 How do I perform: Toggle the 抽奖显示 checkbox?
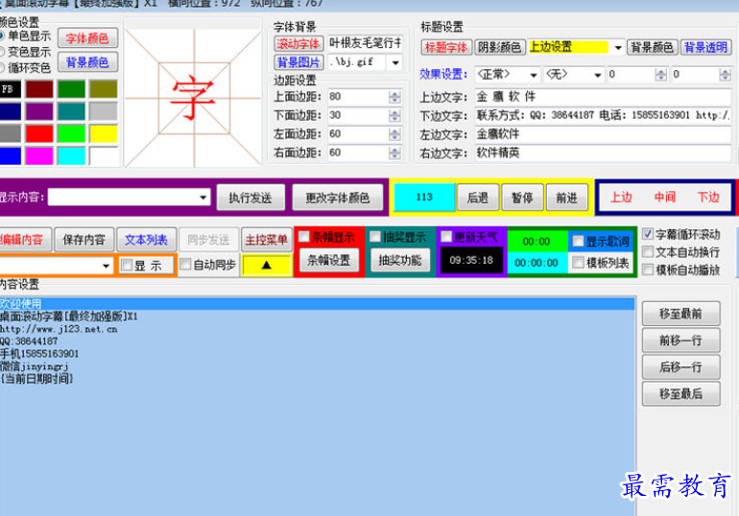375,236
